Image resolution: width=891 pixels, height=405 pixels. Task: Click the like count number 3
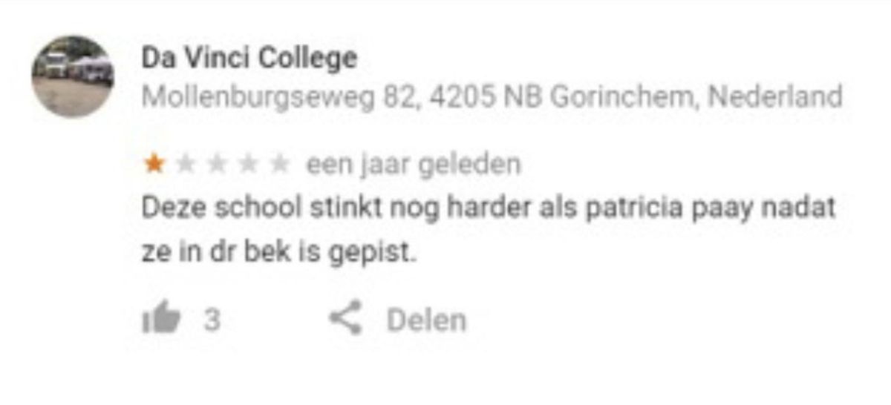coord(212,320)
